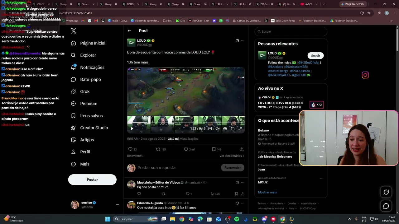The image size is (399, 224).
Task: Click the Buscar search field
Action: (x=291, y=31)
